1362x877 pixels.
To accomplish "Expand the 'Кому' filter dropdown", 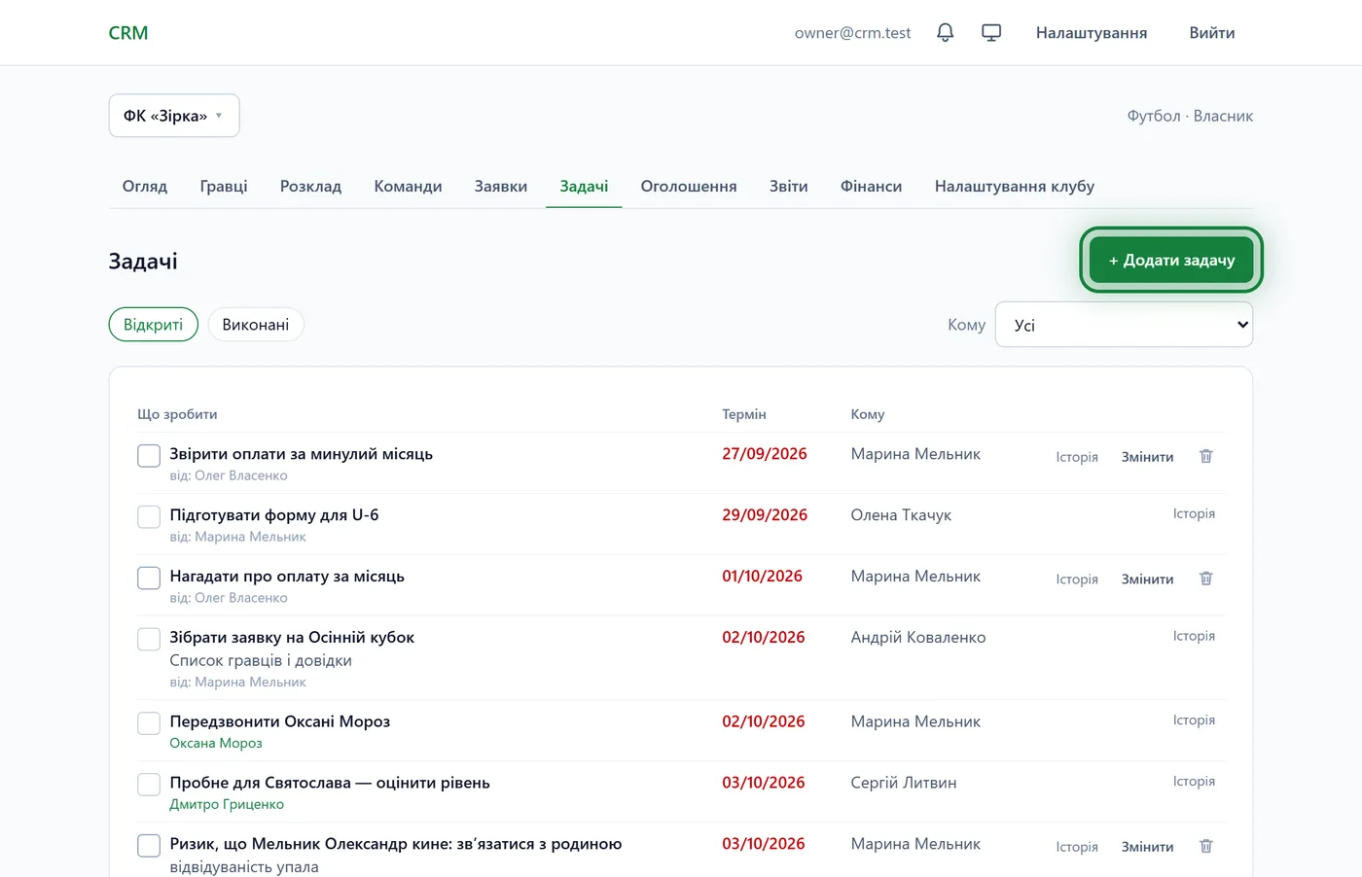I will [1124, 325].
